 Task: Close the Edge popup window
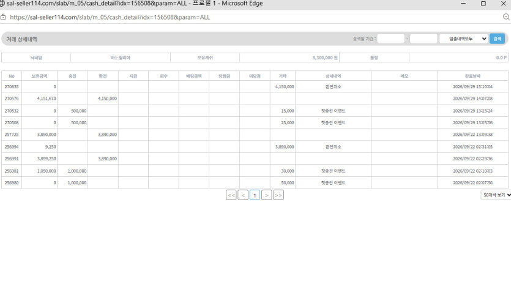click(503, 3)
